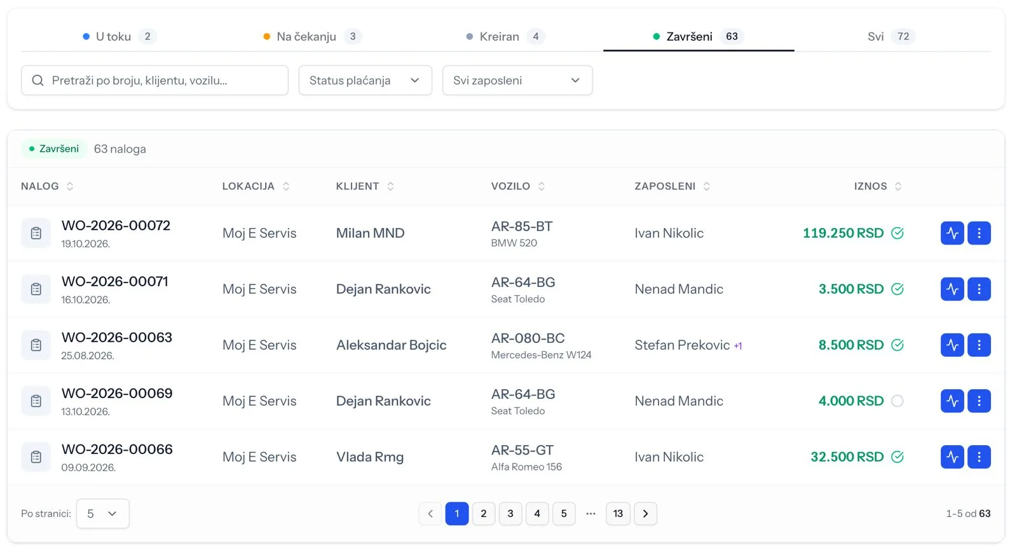Click clipboard icon for WO-2026-00072
Viewport: 1017px width, 548px height.
coord(36,233)
